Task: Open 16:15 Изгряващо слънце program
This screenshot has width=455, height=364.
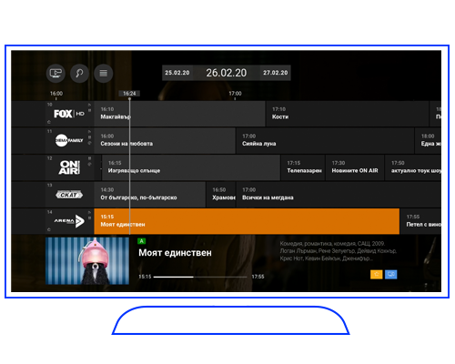Action: click(x=190, y=167)
